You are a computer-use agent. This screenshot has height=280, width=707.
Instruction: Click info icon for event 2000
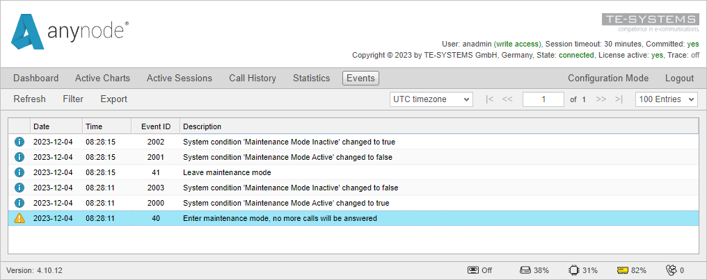tap(19, 203)
